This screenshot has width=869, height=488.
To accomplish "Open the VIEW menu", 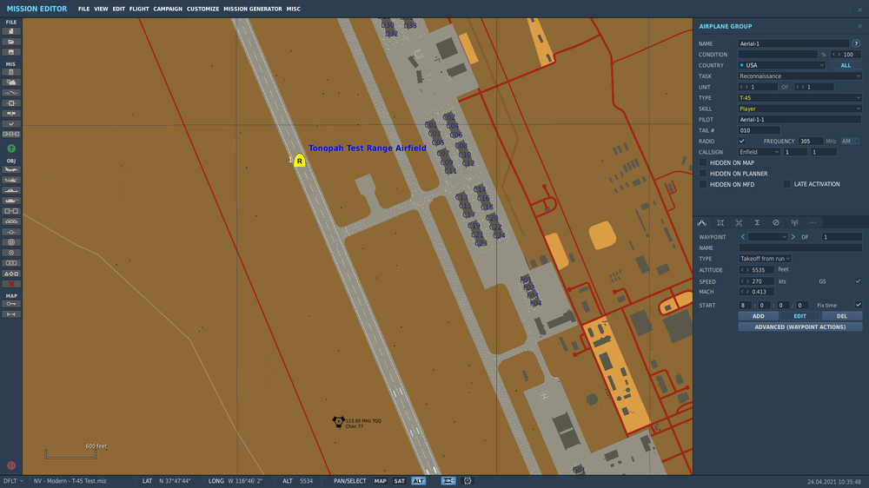I will coord(101,9).
